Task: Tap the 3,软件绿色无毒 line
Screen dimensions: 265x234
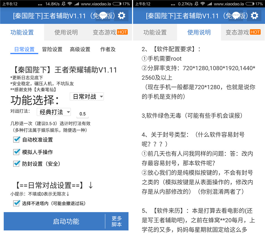Action: (192, 116)
